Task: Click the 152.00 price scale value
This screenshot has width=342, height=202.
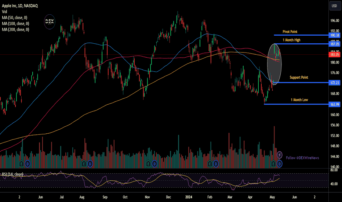Action: click(x=335, y=136)
